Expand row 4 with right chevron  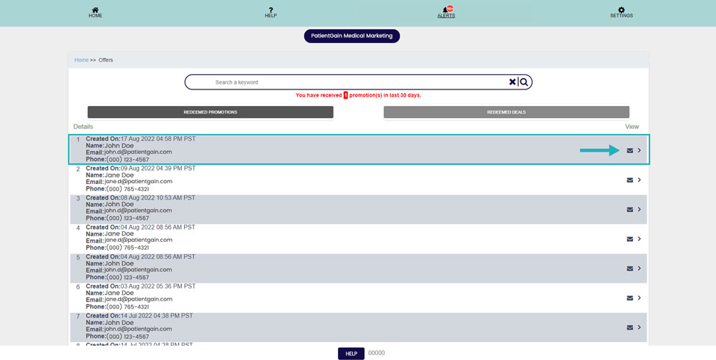pos(639,239)
